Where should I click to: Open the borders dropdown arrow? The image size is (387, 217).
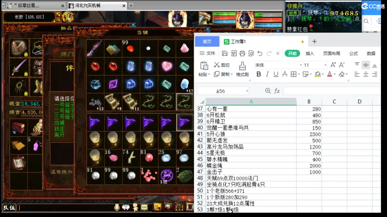click(299, 74)
